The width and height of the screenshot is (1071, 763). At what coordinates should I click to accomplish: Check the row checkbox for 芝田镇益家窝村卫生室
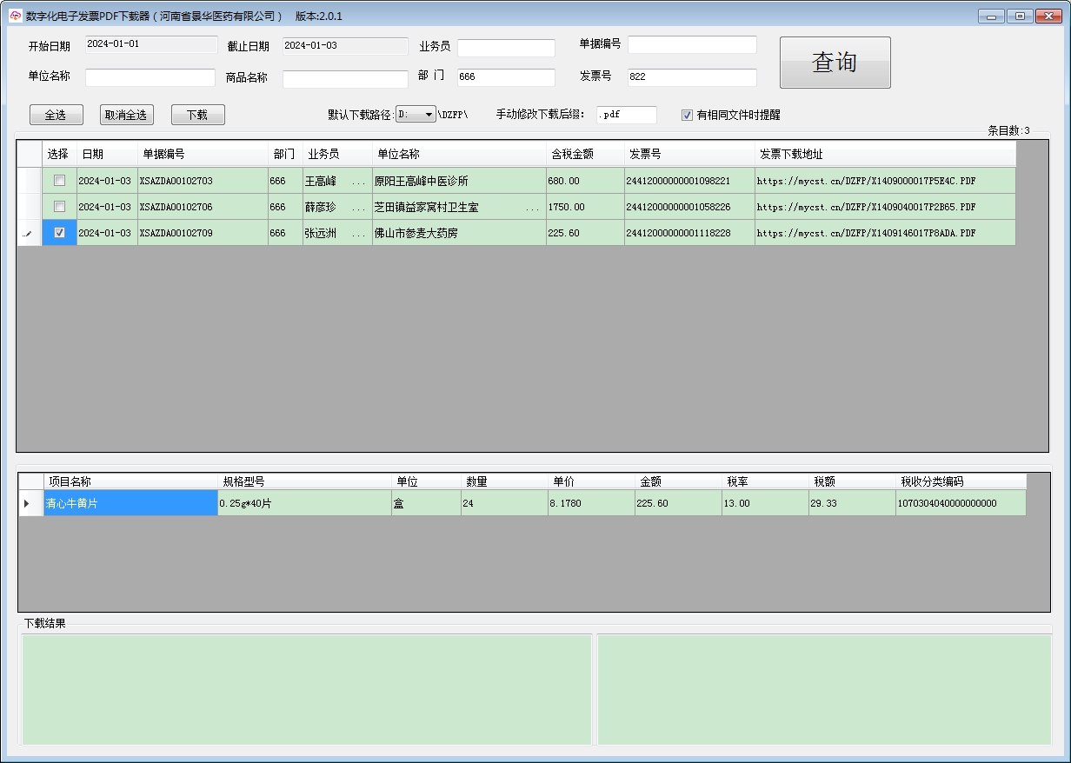[x=59, y=207]
